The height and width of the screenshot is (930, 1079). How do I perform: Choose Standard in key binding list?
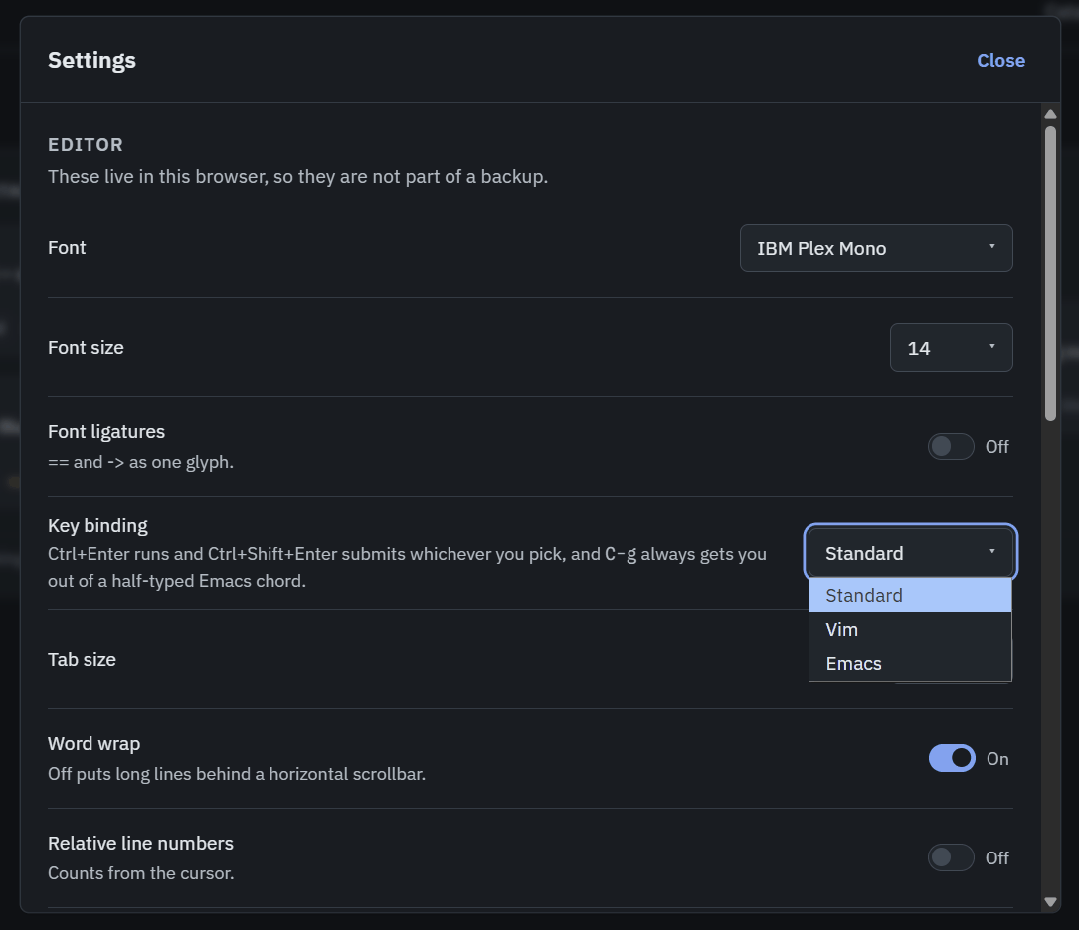pyautogui.click(x=910, y=595)
